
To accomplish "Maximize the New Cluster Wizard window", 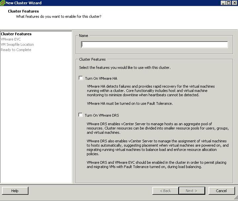I will (x=228, y=3).
